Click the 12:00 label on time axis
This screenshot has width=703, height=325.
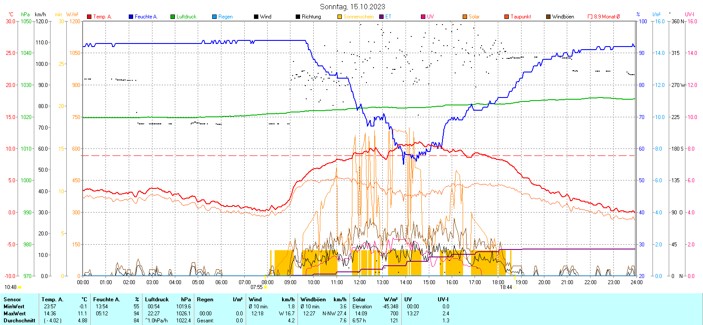click(x=359, y=282)
